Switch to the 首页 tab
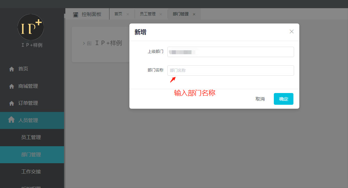348x188 pixels. pyautogui.click(x=118, y=14)
